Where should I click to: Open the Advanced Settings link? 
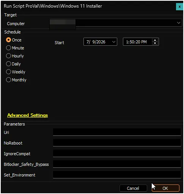pyautogui.click(x=28, y=115)
